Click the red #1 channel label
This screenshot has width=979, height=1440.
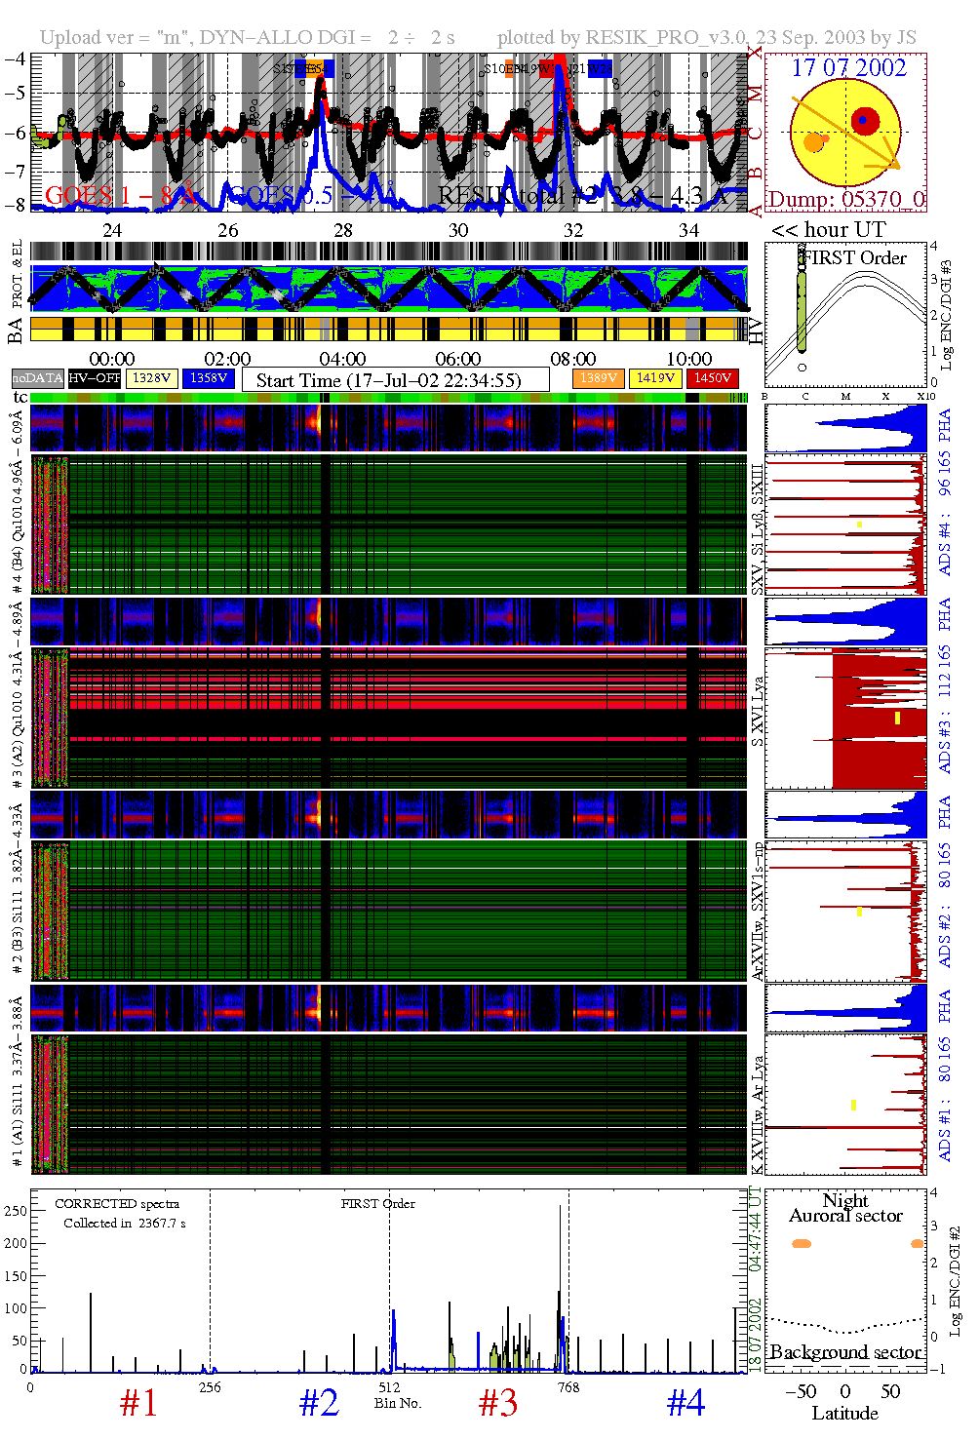click(x=138, y=1404)
